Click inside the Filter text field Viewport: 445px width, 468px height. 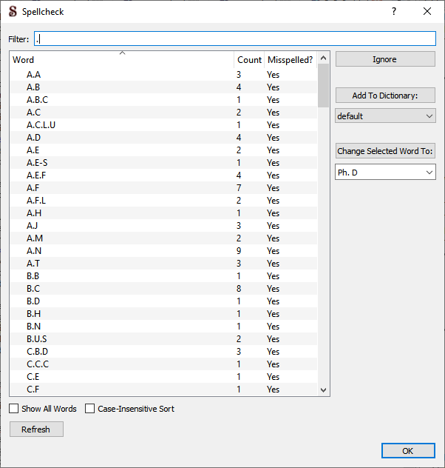[x=235, y=39]
